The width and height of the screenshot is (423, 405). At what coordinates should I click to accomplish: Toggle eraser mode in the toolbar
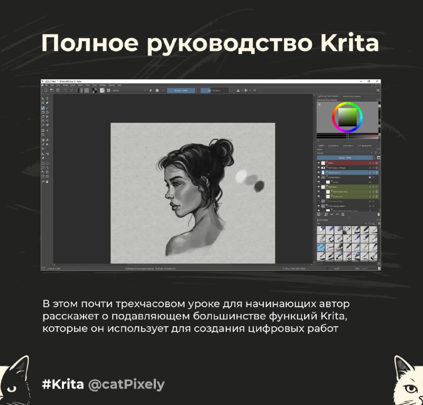pyautogui.click(x=151, y=90)
